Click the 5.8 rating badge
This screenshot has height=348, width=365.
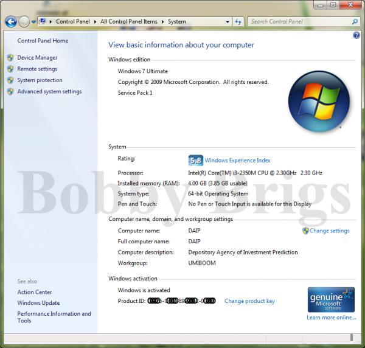coord(195,161)
